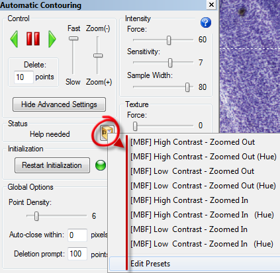Click the Hide Advanced Settings button
Screen dimensions: 280x273
[59, 104]
